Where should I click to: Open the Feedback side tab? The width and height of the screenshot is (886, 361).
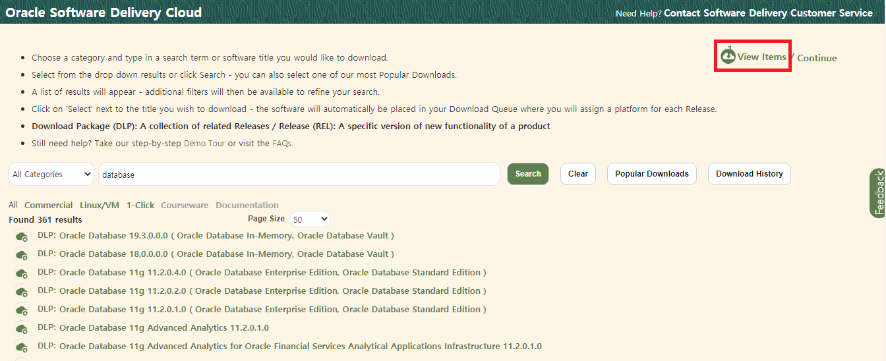click(x=877, y=193)
